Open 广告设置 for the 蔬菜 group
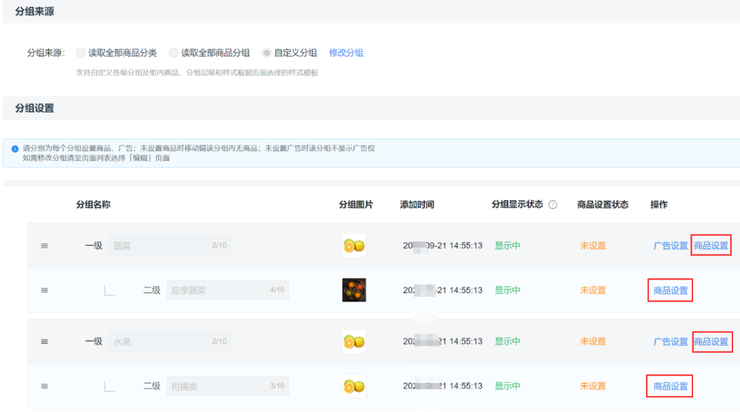The width and height of the screenshot is (740, 412). coord(670,246)
